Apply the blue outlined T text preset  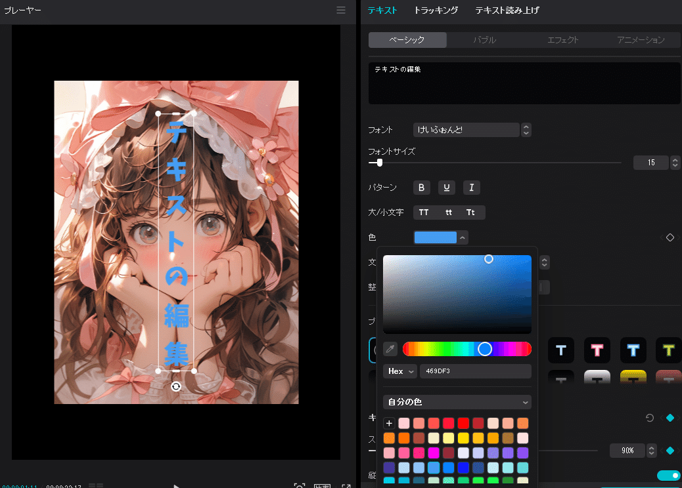tap(633, 350)
